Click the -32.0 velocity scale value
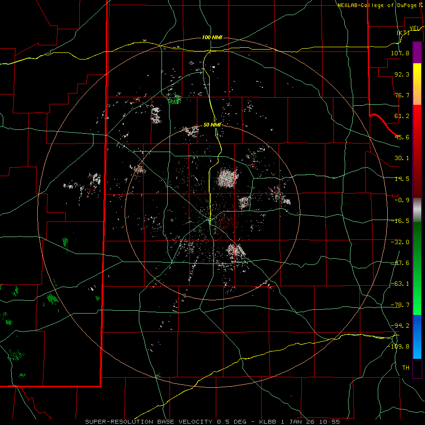Viewport: 425px width, 425px height. pos(400,242)
